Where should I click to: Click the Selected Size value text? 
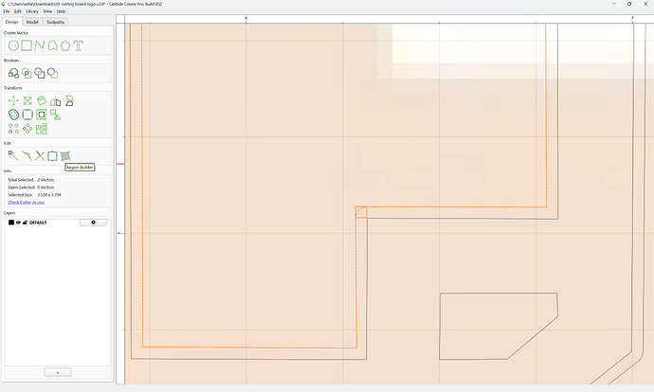(x=49, y=195)
